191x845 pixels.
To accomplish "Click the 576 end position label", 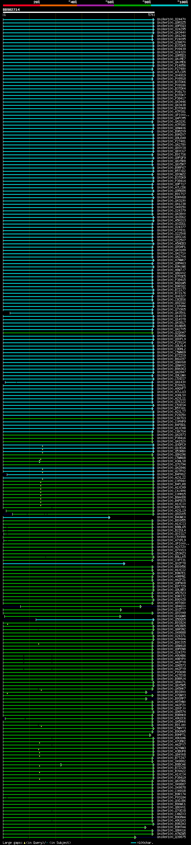I will point(150,15).
